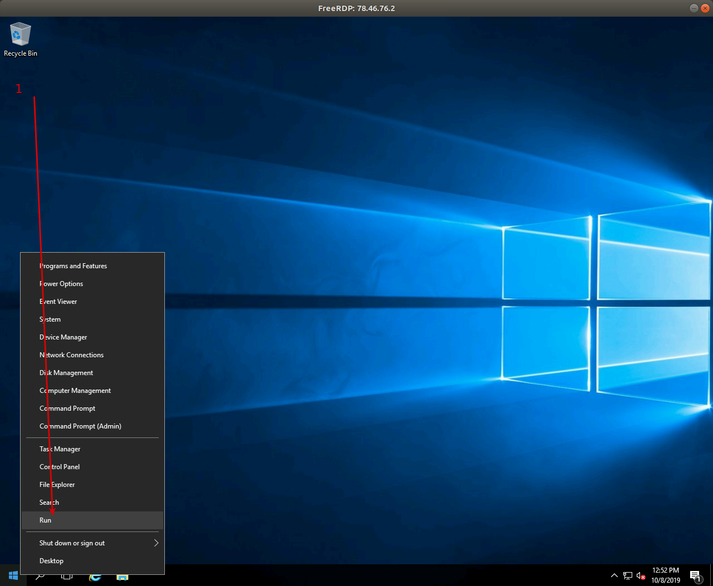Select the Desktop menu entry
Screen dimensions: 713x586
click(92, 561)
